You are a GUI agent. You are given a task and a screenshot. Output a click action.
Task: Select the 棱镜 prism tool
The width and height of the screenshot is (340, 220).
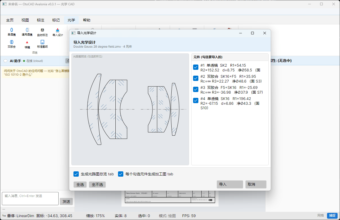pos(27,44)
